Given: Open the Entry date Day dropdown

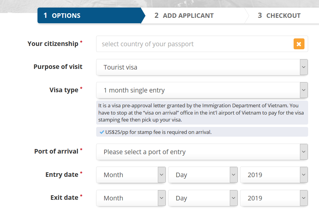Looking at the screenshot, I should point(199,175).
